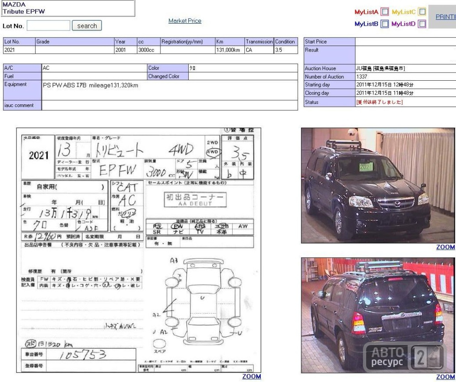Click the condition value 3.5
456x382 pixels.
point(279,50)
